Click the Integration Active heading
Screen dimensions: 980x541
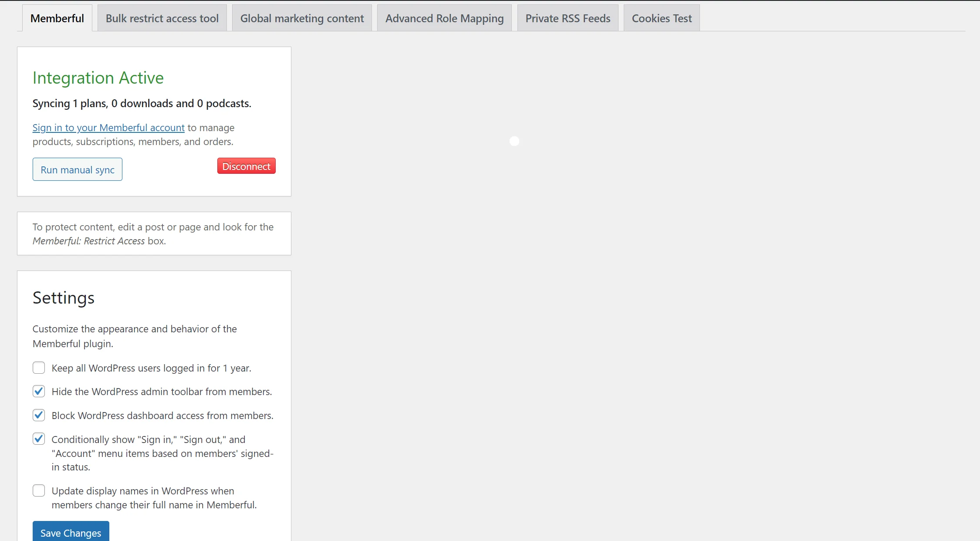tap(98, 78)
